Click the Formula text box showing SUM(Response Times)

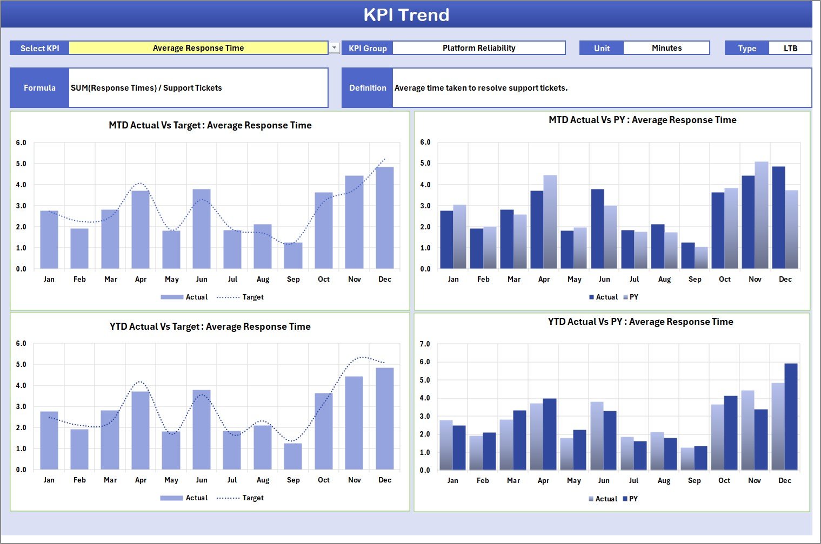tap(198, 87)
